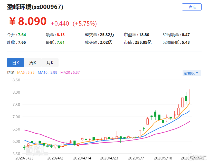Screen dimensions: 208x162
Task: Click the 最低 value 7.61
Action: pos(61,42)
